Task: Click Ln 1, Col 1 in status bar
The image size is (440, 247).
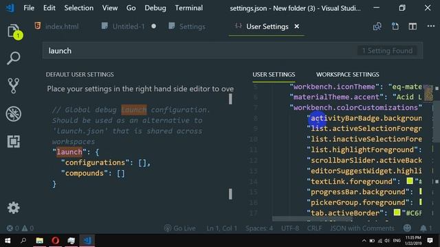Action: pos(221,228)
